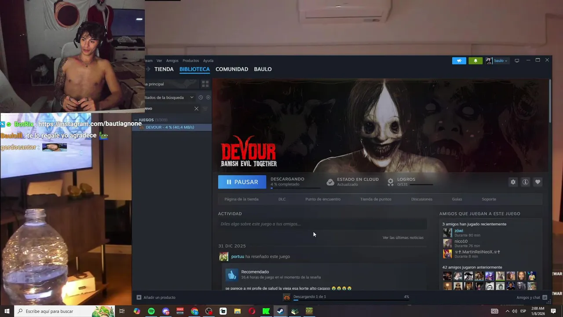Click portuu's avatar in the activity feed

point(224,256)
